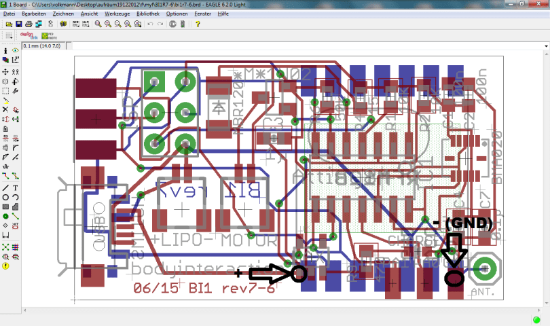Click the yellow question mark help icon
This screenshot has width=550, height=326.
[x=198, y=24]
